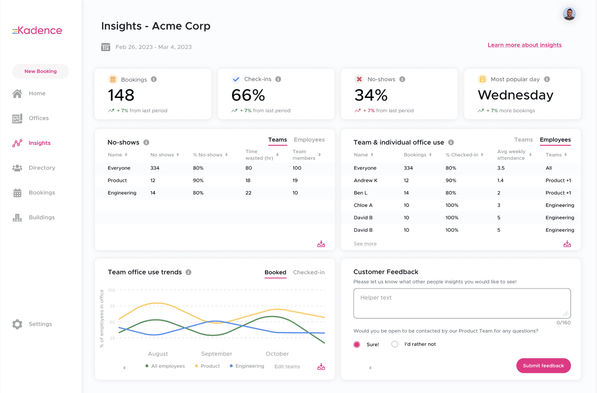This screenshot has height=393, width=597.
Task: Open the Buildings sidebar icon
Action: click(17, 217)
